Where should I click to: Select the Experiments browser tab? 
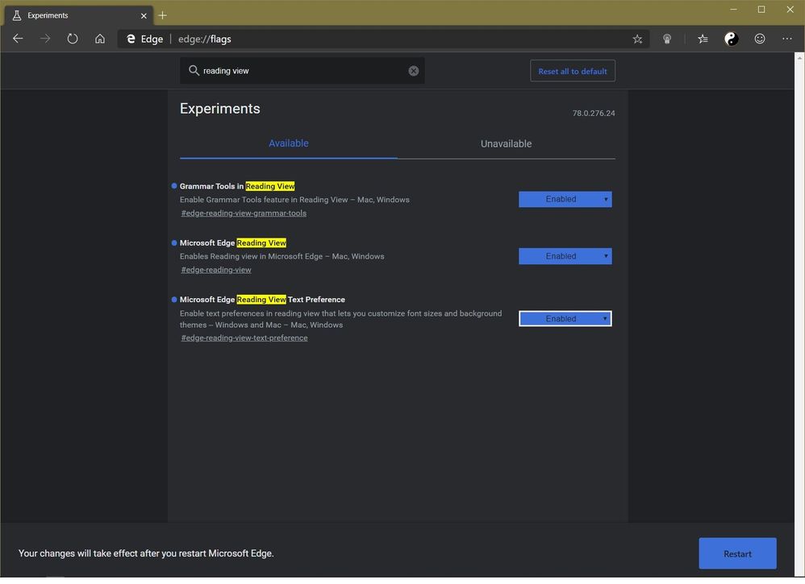pos(80,15)
